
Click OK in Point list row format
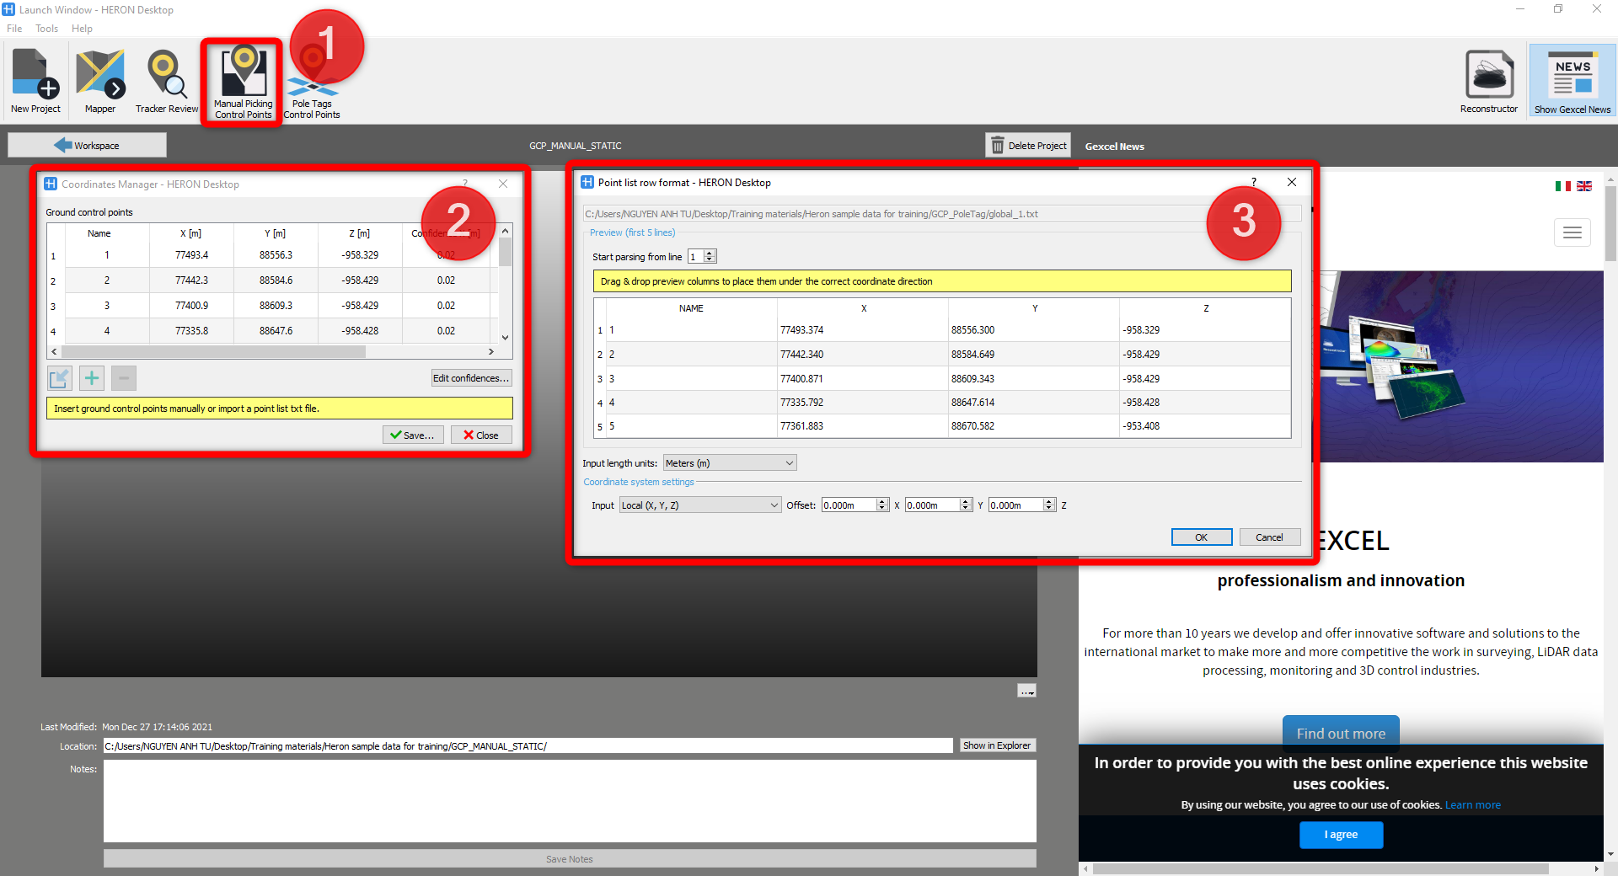pyautogui.click(x=1201, y=537)
